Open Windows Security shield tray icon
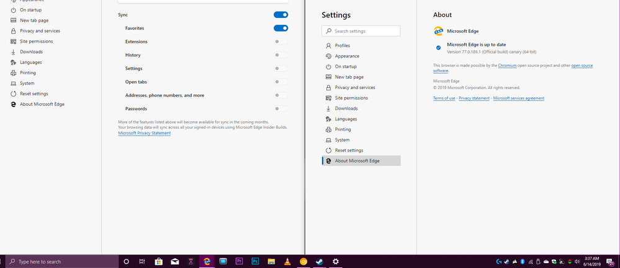This screenshot has width=620, height=268. pos(554,261)
